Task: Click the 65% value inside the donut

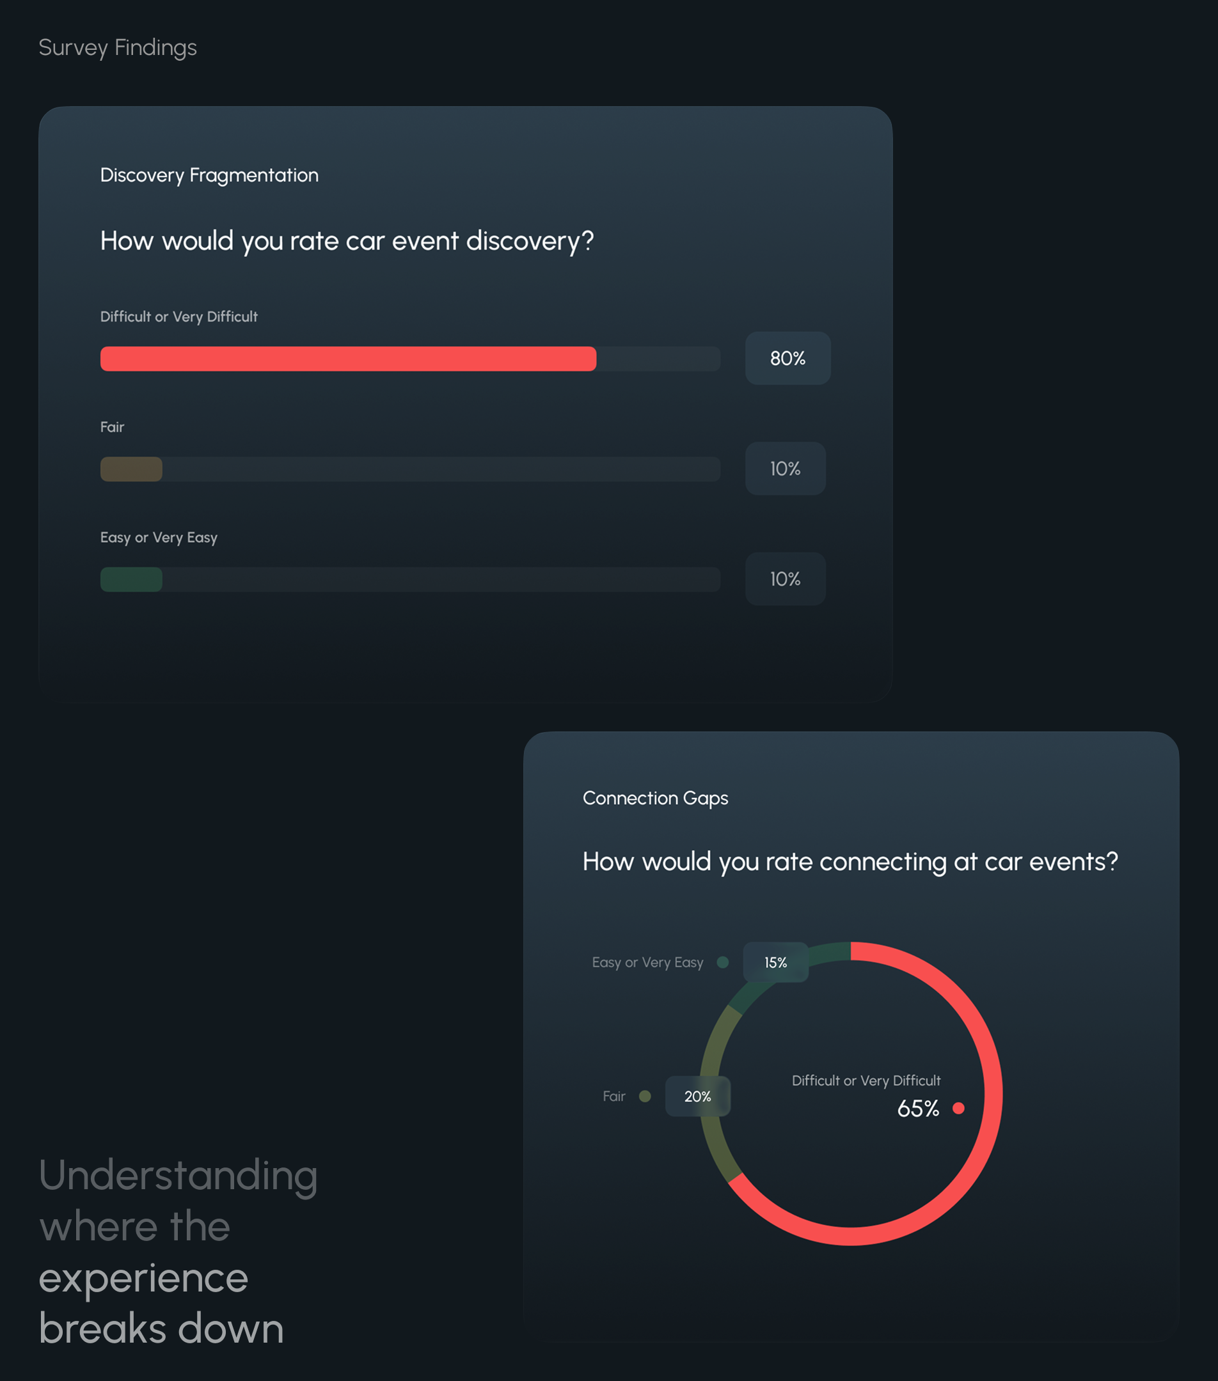Action: click(x=918, y=1108)
